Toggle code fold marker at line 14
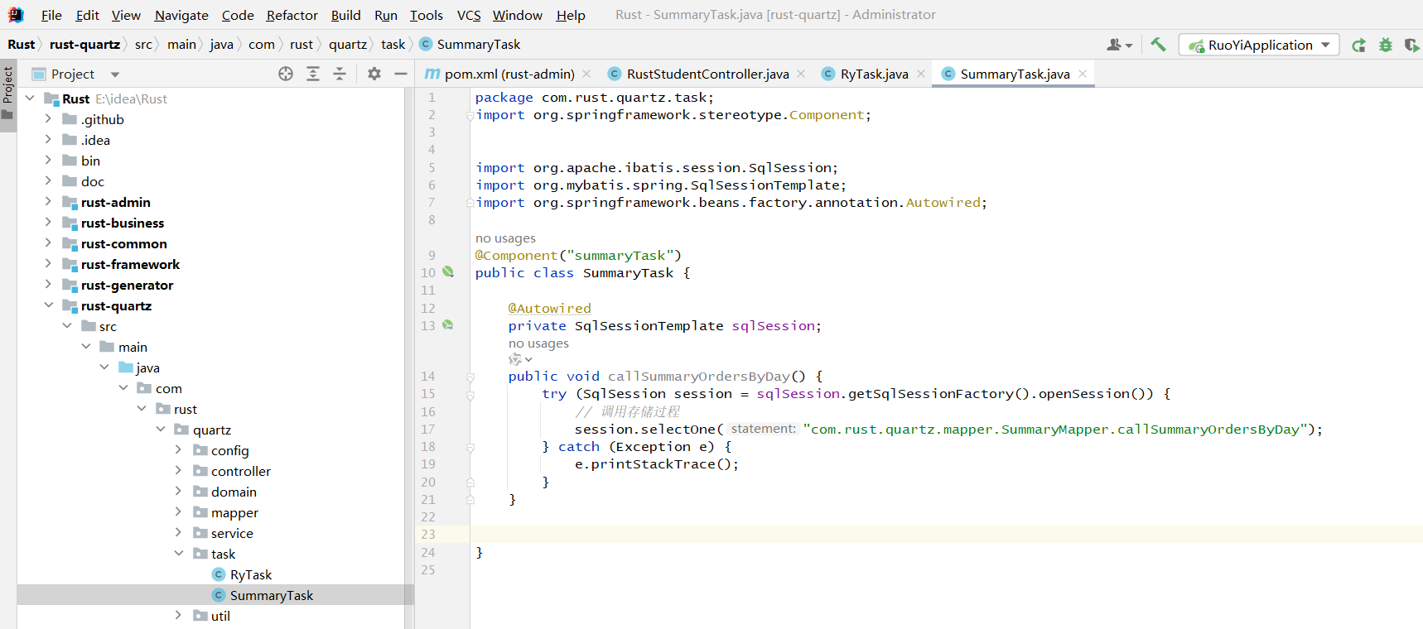1423x629 pixels. [470, 377]
